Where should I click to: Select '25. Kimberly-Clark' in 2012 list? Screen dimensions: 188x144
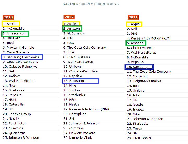pos(78,138)
